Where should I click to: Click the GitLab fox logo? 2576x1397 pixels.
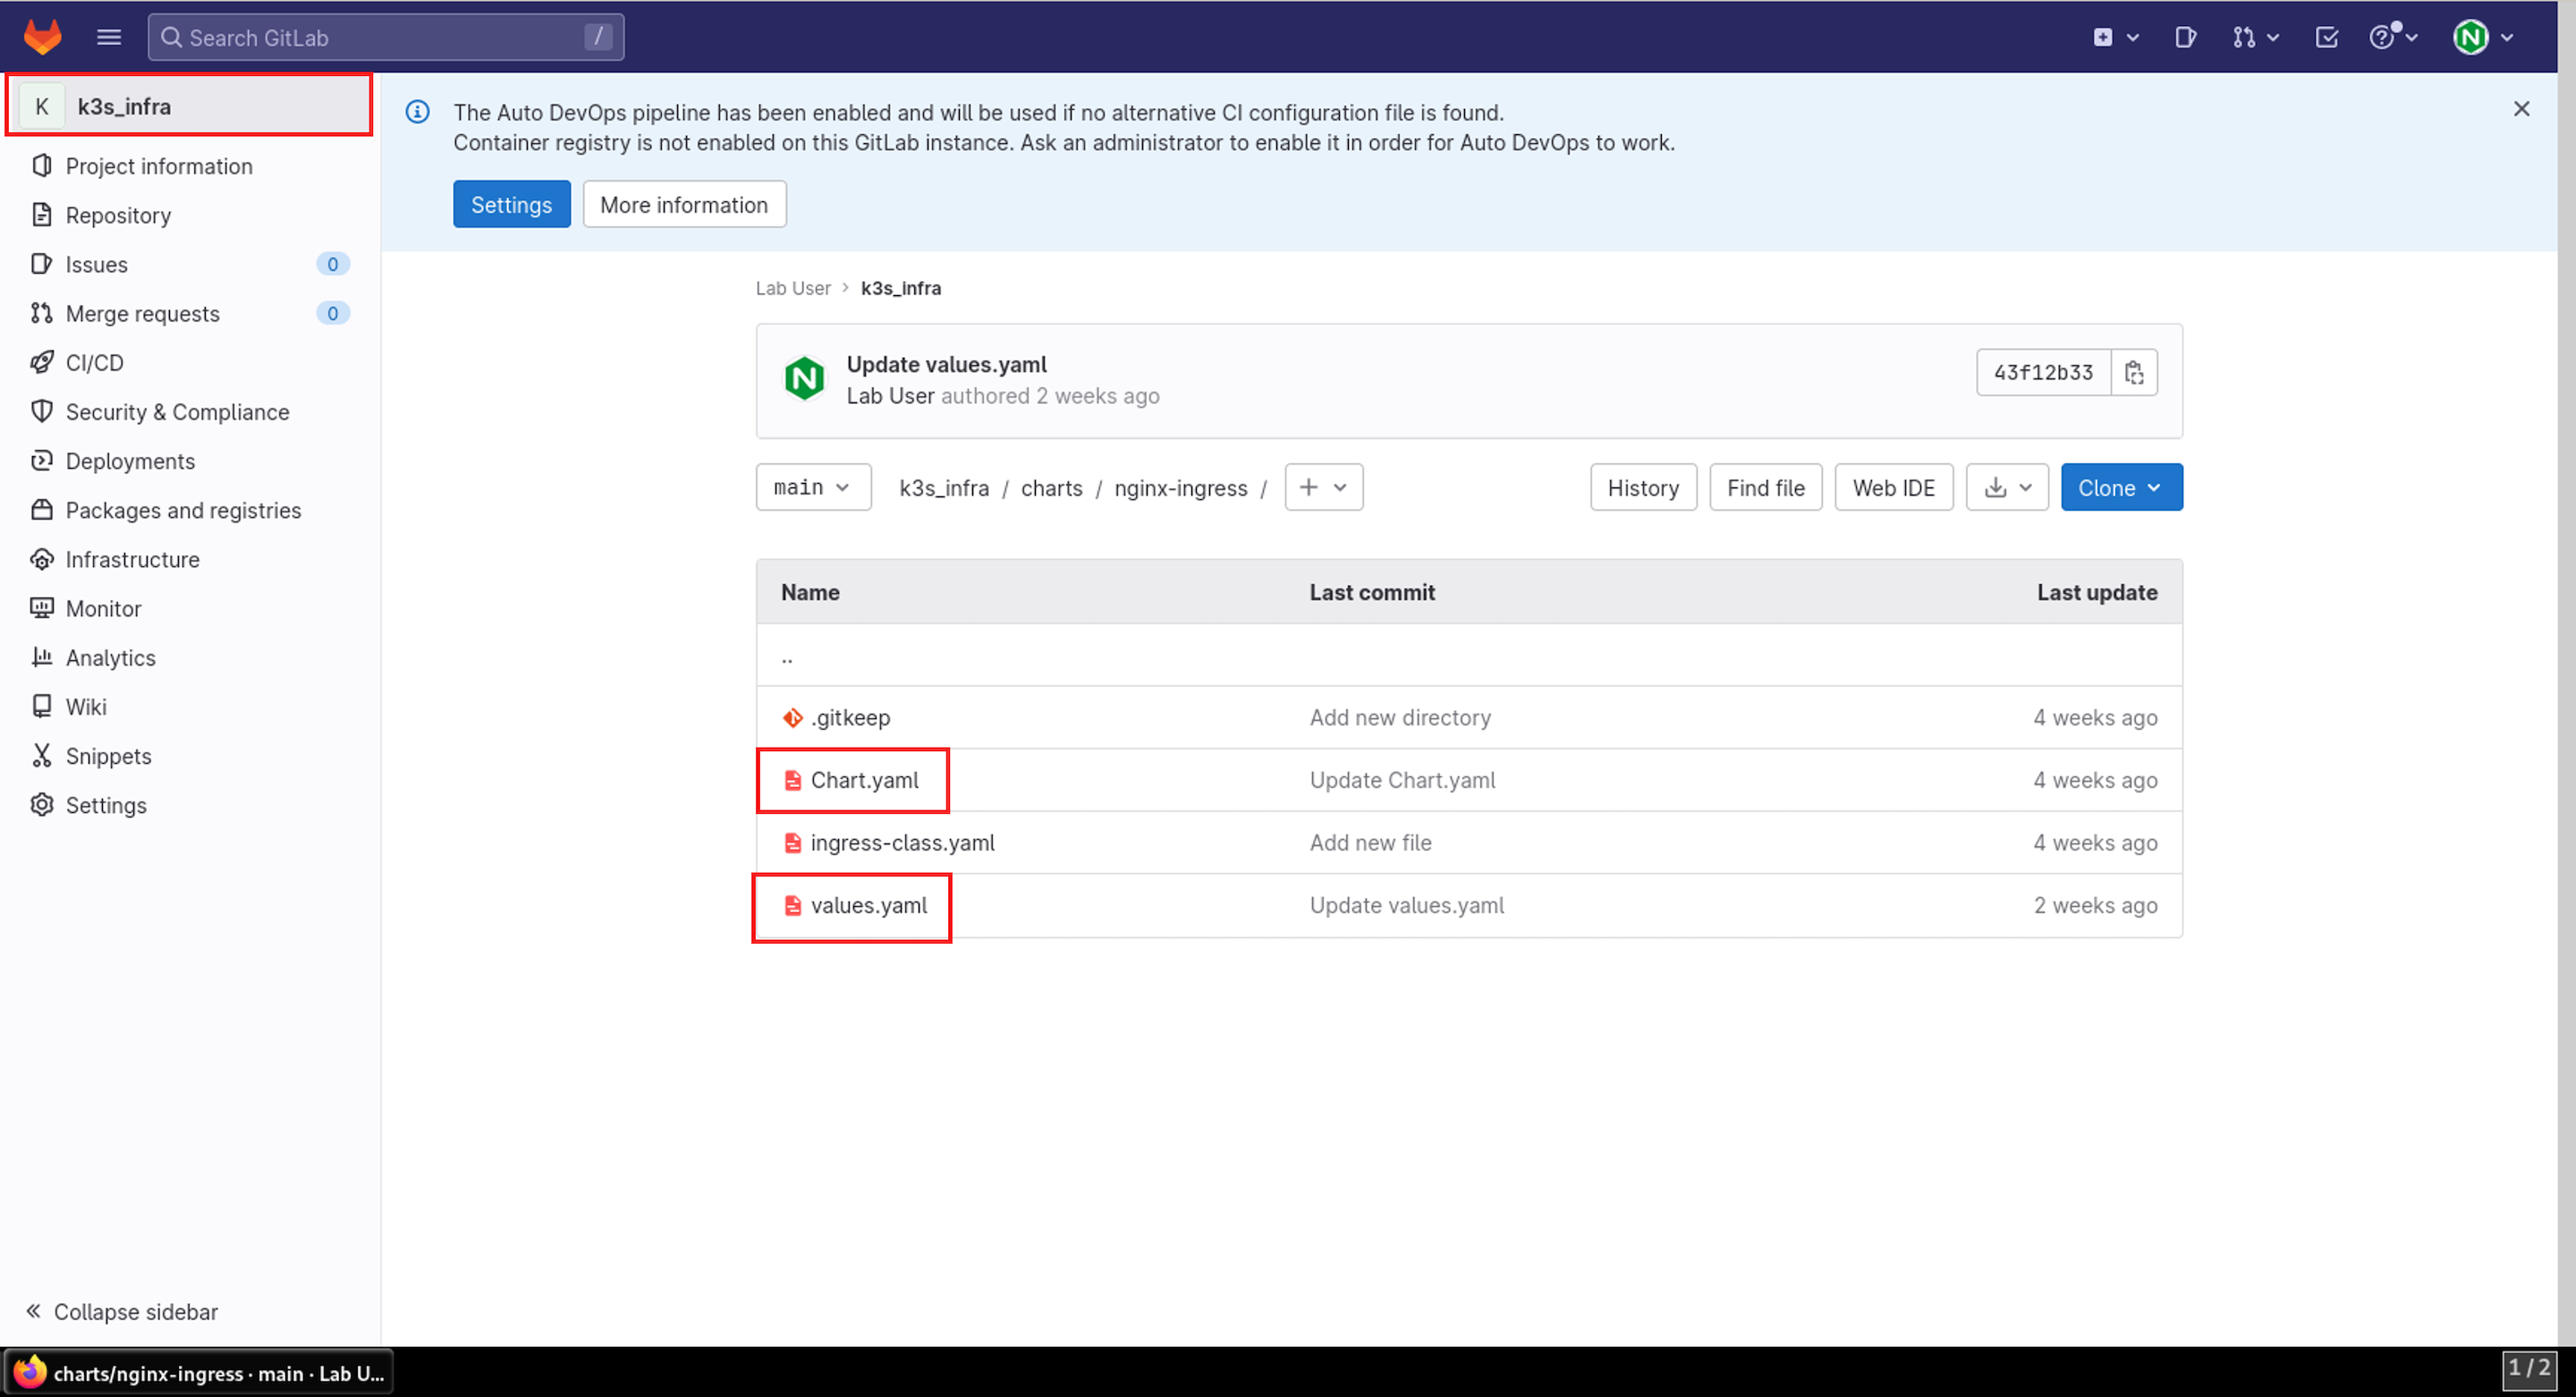[42, 37]
